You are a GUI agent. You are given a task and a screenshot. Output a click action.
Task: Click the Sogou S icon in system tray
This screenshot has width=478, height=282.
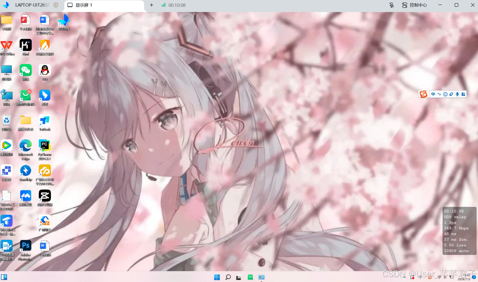[430, 277]
